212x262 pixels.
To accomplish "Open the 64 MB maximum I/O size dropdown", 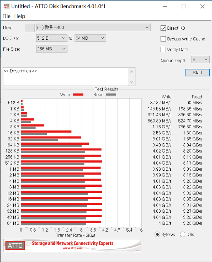I will pos(90,38).
